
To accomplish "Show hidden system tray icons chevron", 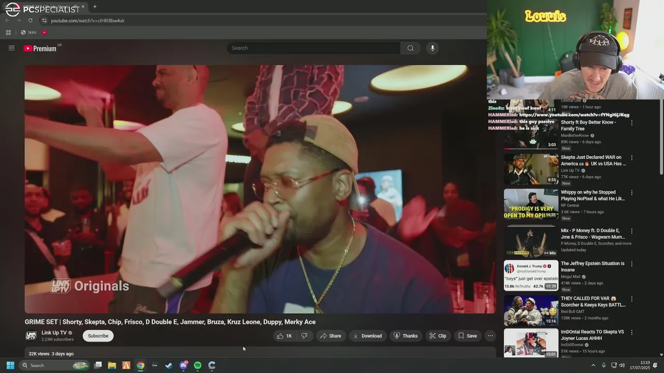I will [593, 365].
